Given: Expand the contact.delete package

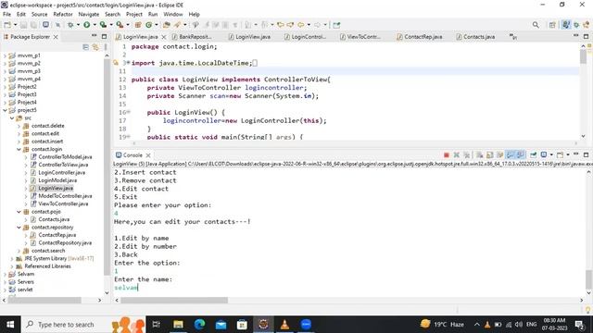Looking at the screenshot, I should coord(19,126).
